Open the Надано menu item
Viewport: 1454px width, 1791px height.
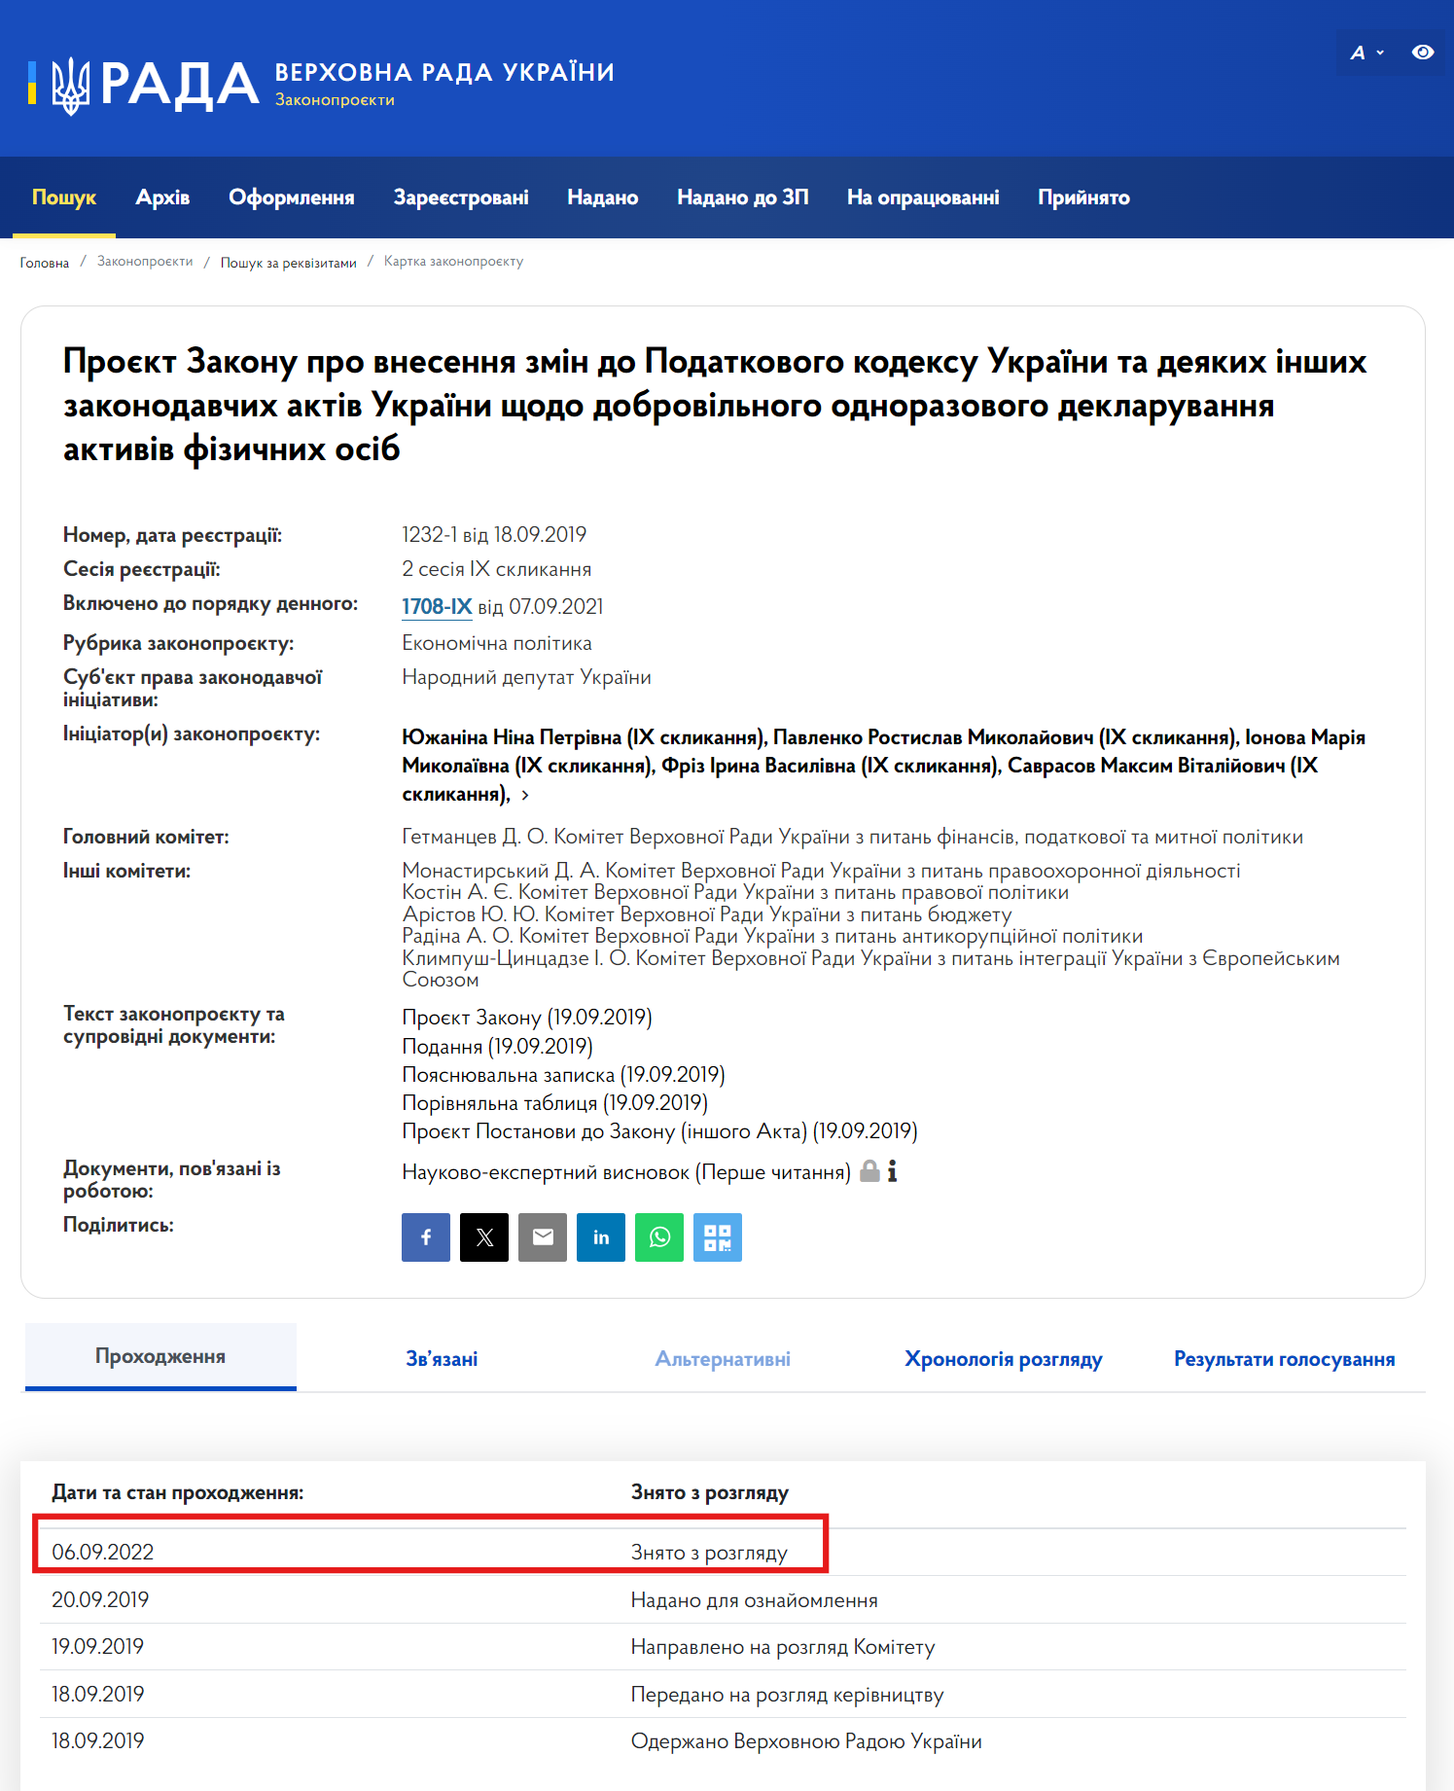coord(603,197)
